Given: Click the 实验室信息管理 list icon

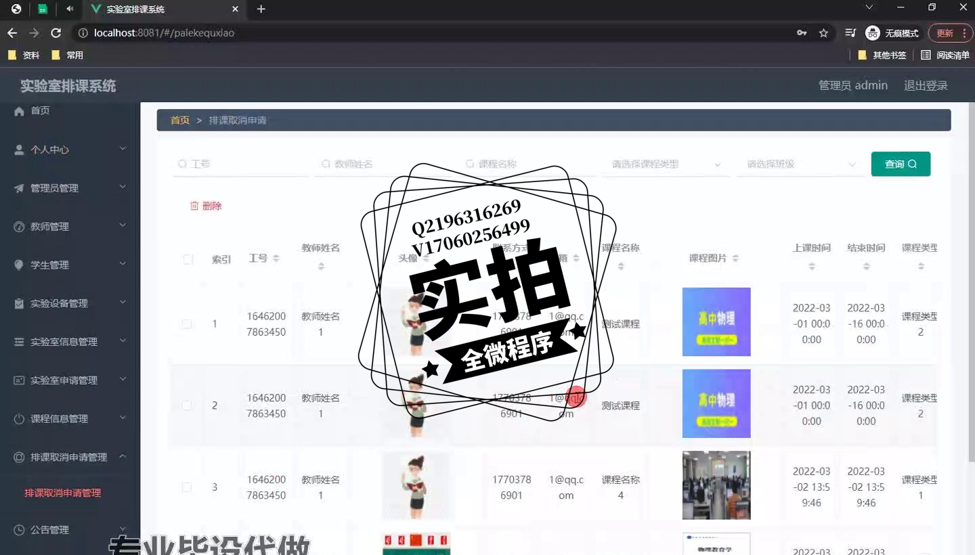Looking at the screenshot, I should [19, 342].
